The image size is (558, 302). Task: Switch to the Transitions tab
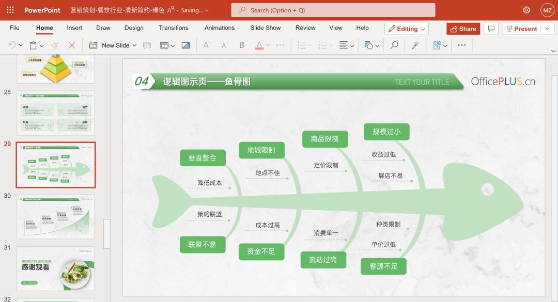point(173,28)
